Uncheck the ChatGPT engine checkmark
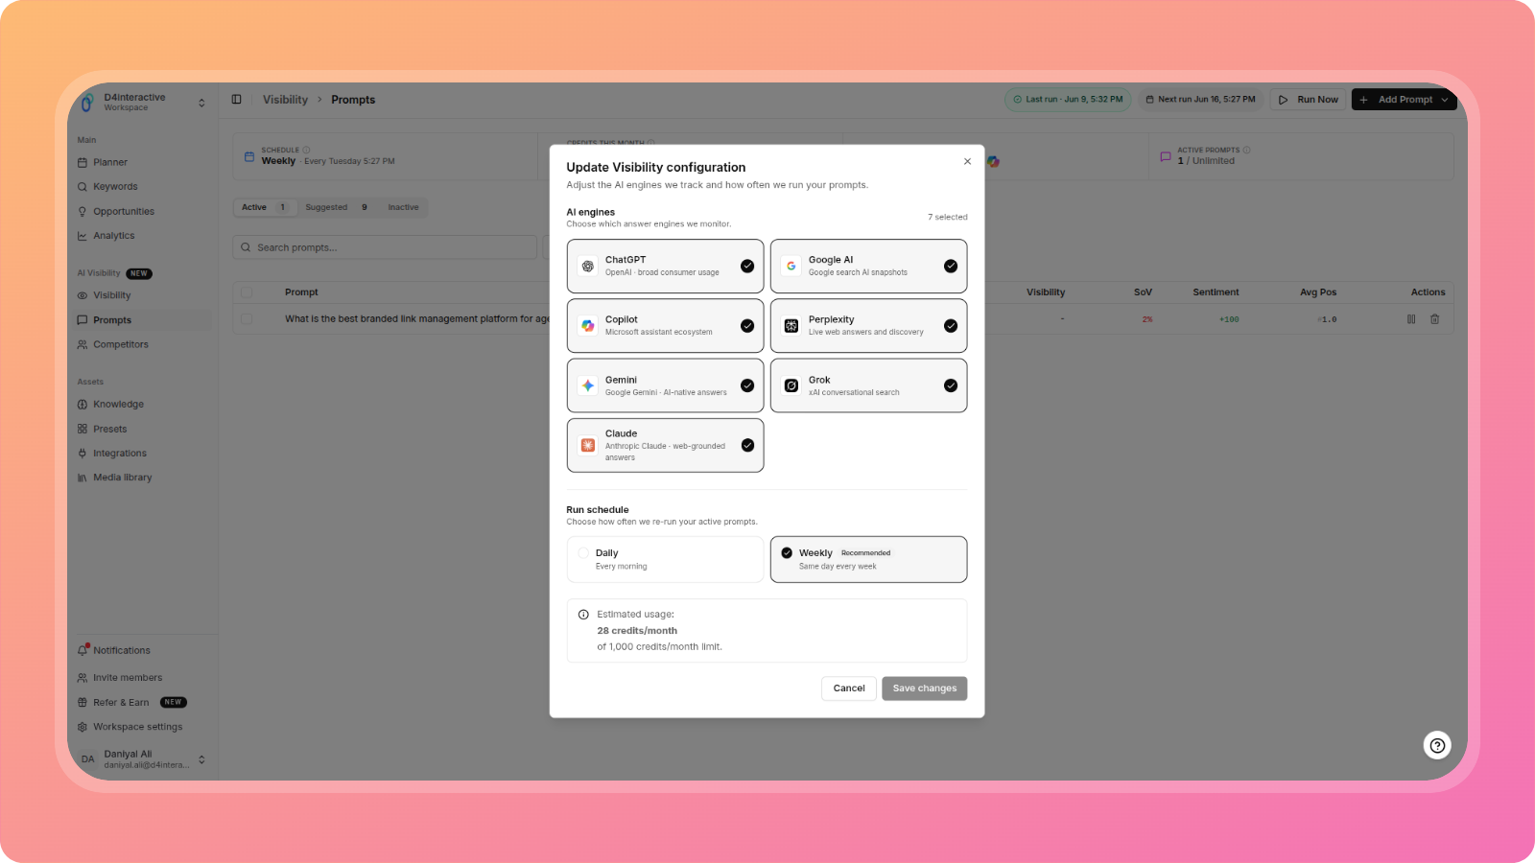Screen dimensions: 1535x863 click(x=747, y=267)
